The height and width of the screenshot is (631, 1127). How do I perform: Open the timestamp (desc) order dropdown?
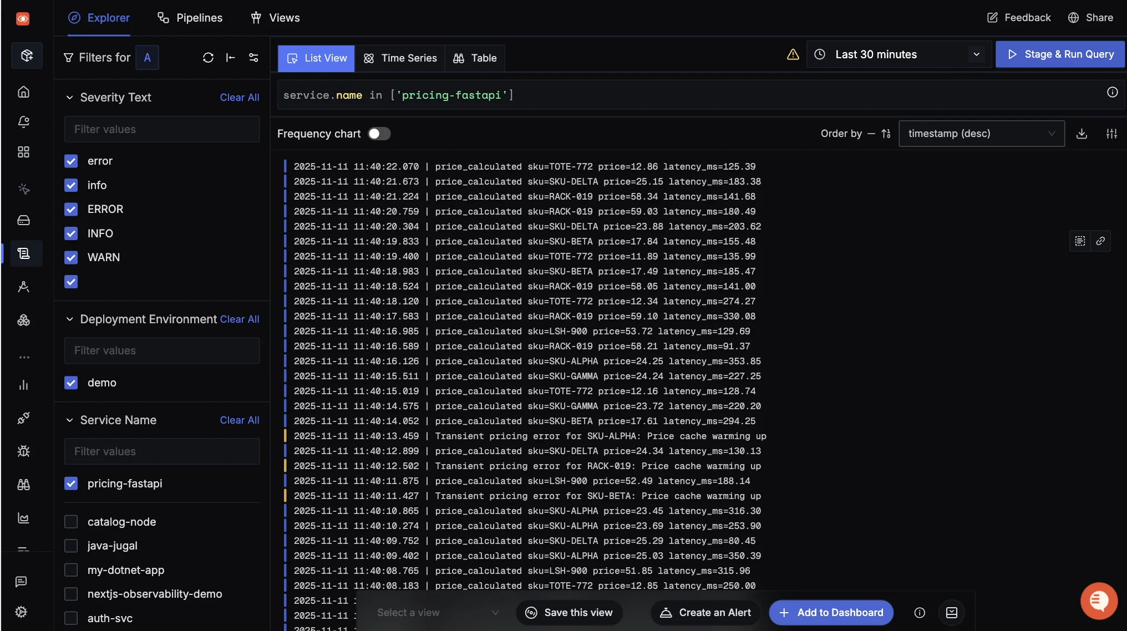click(981, 134)
